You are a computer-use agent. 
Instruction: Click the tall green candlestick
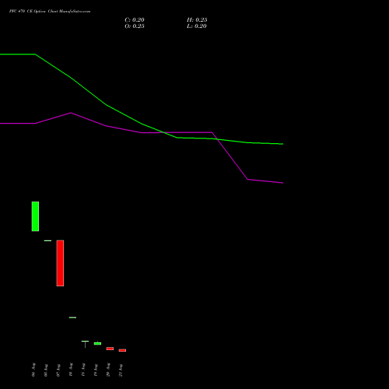[35, 216]
